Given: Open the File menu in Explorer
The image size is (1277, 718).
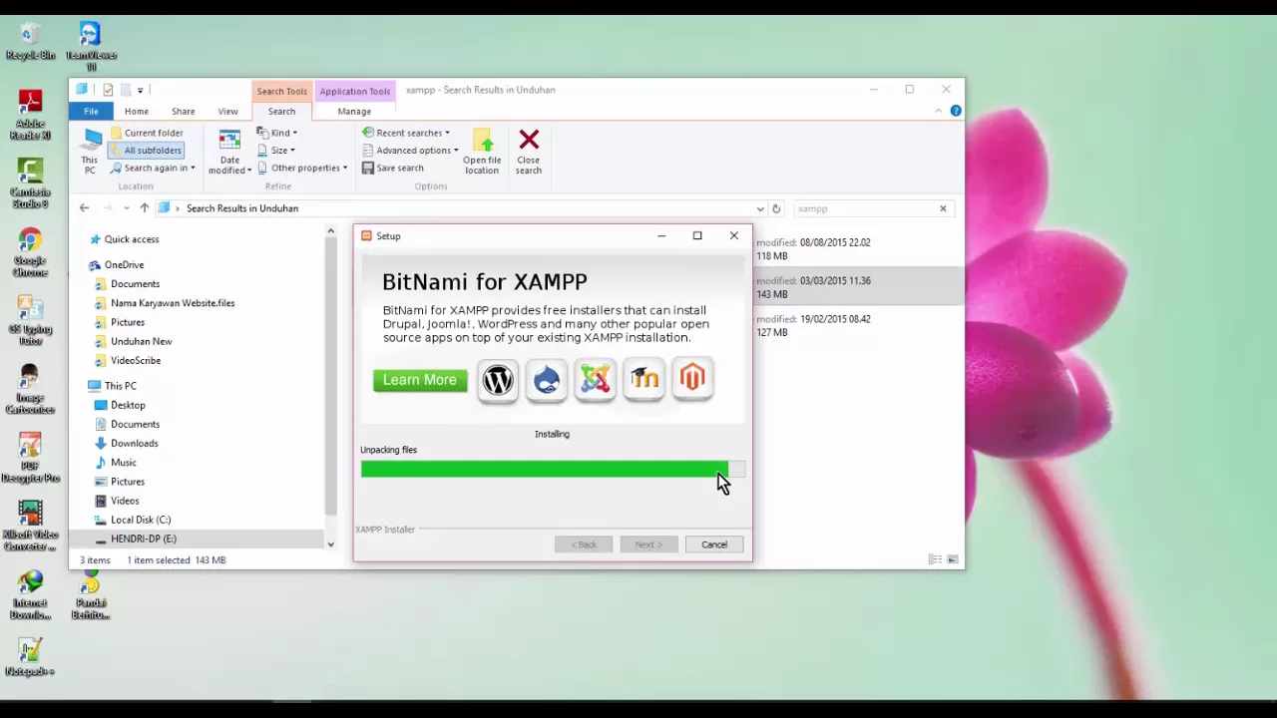Looking at the screenshot, I should point(91,112).
